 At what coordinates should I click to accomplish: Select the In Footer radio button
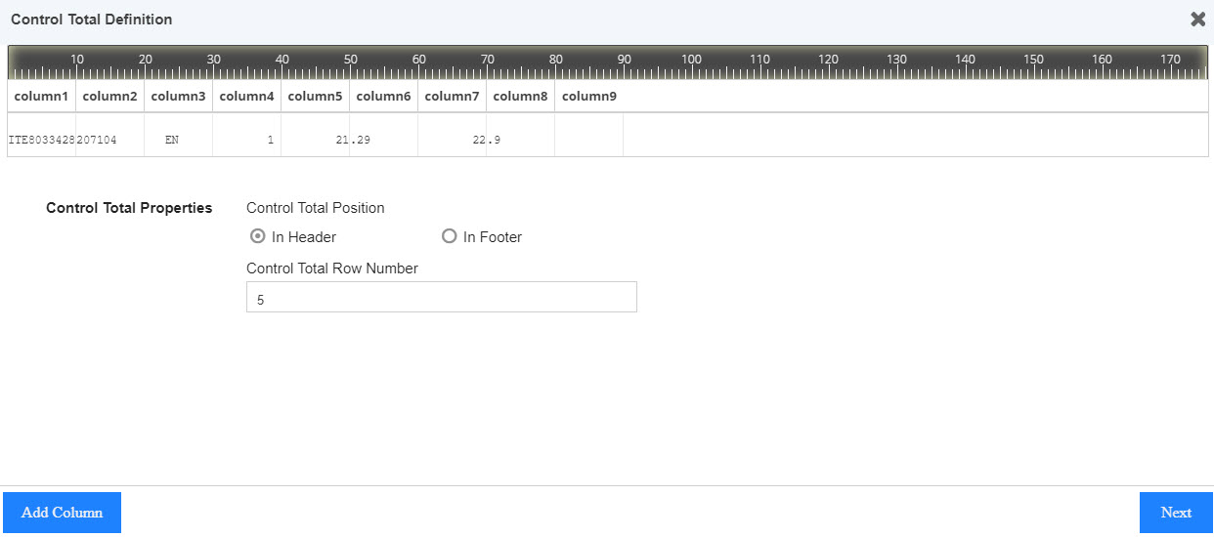450,236
